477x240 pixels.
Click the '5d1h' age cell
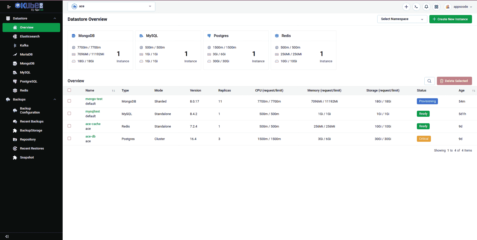pyautogui.click(x=462, y=114)
